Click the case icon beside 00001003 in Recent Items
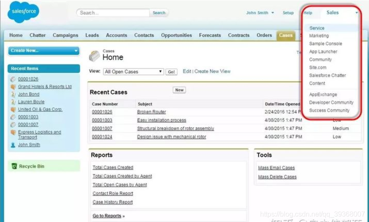Image resolution: width=369 pixels, height=222 pixels. pyautogui.click(x=13, y=117)
